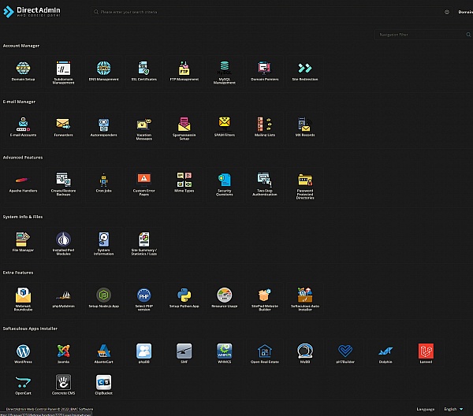Open Select PHP version
This screenshot has height=416, width=473.
click(x=144, y=299)
